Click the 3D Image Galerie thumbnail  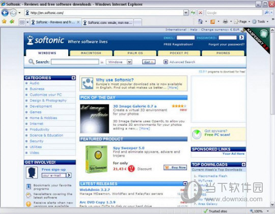pyautogui.click(x=95, y=119)
